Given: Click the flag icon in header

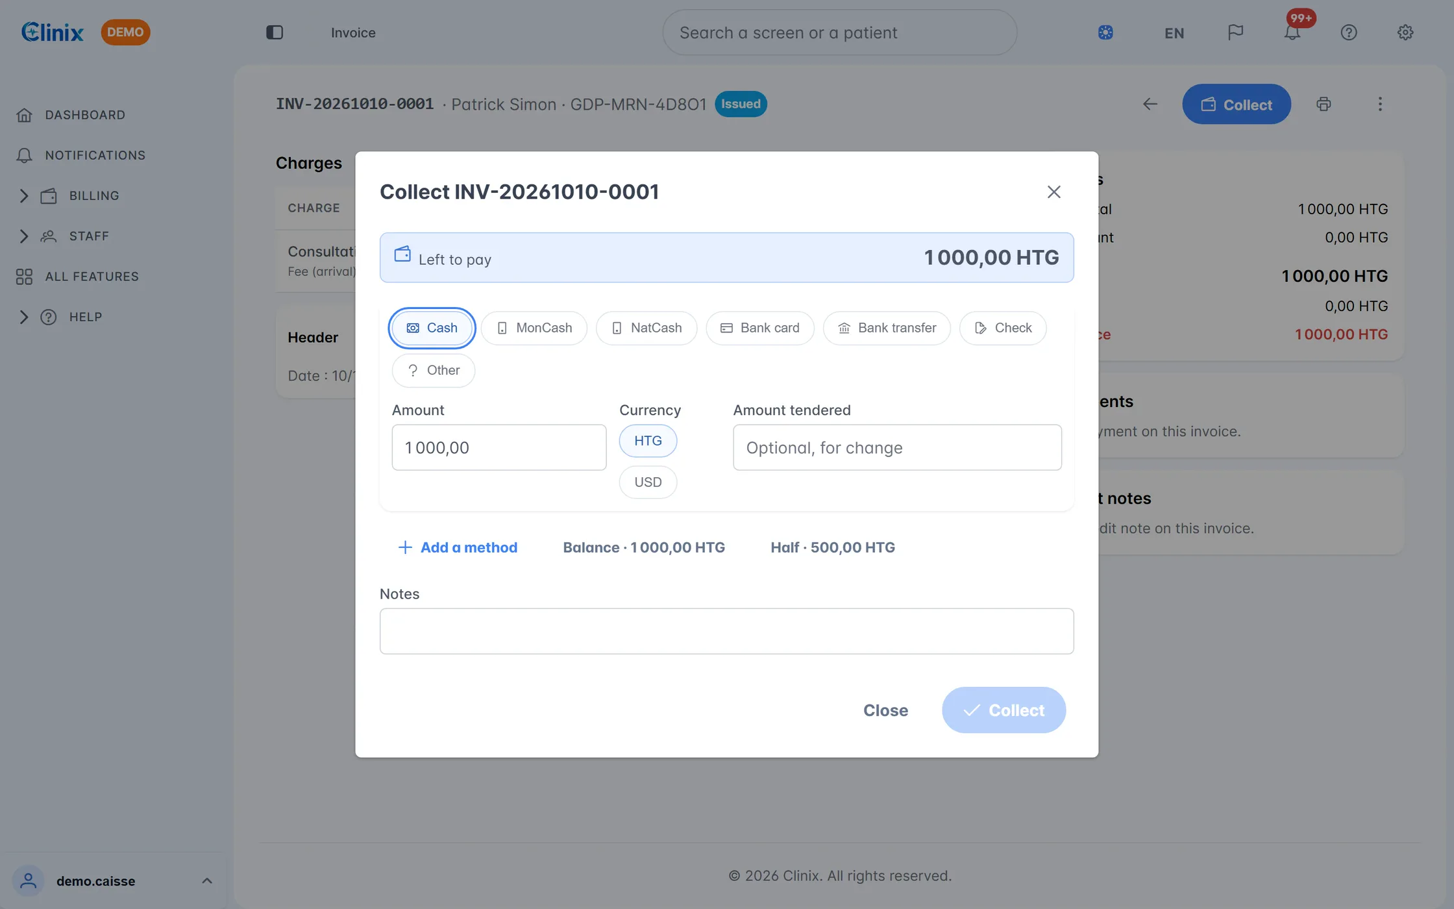Looking at the screenshot, I should pos(1235,32).
